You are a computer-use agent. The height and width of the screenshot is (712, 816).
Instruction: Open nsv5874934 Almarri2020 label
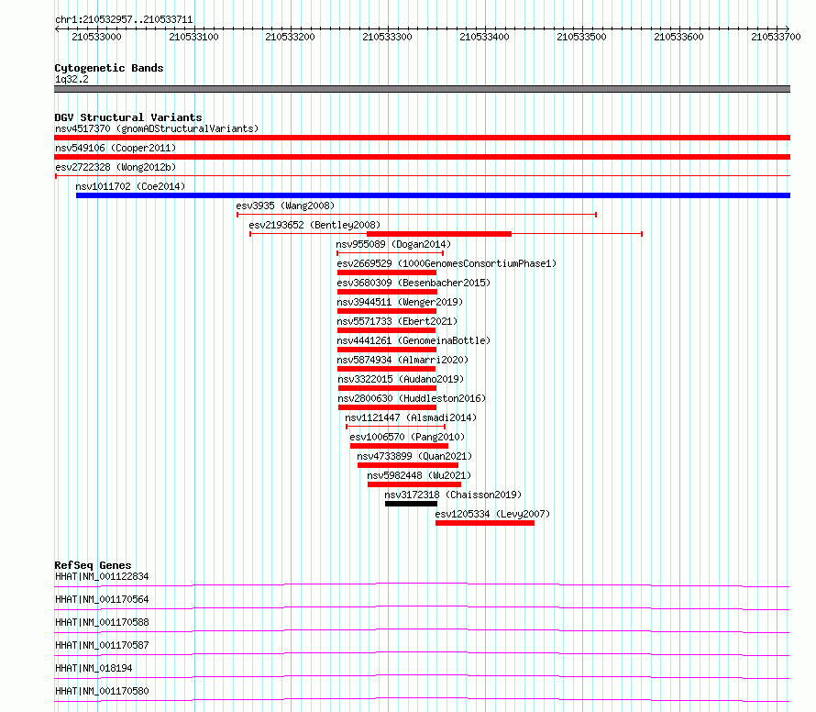pyautogui.click(x=402, y=360)
